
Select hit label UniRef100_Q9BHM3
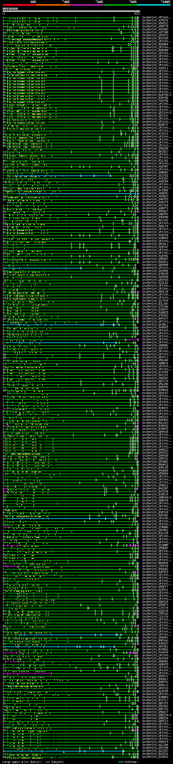tap(155, 172)
